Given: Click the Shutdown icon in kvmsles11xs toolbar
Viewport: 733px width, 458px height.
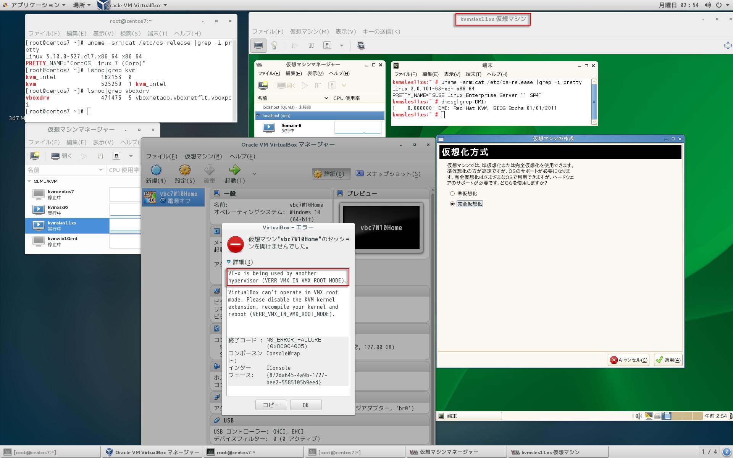Looking at the screenshot, I should click(x=327, y=46).
